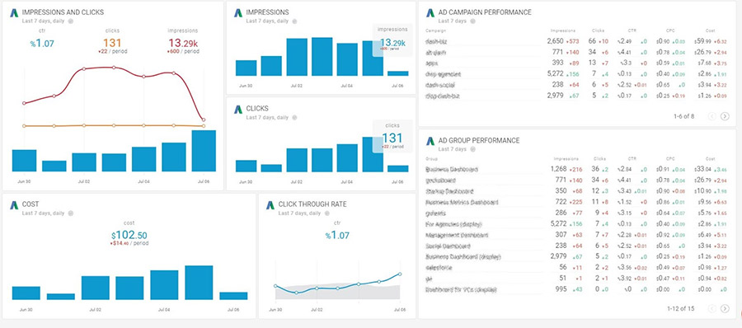This screenshot has height=328, width=742.
Task: Click the 131 clicks total in Clicks widget
Action: tap(392, 138)
